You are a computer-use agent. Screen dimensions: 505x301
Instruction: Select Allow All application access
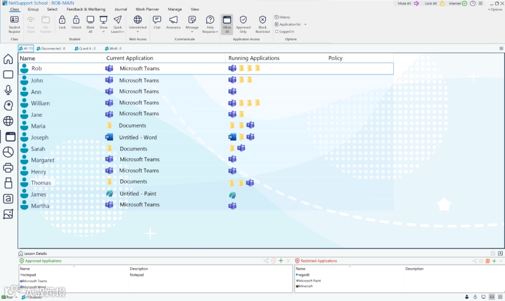point(227,24)
